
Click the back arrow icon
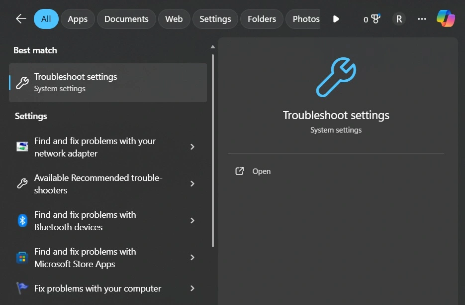(21, 19)
